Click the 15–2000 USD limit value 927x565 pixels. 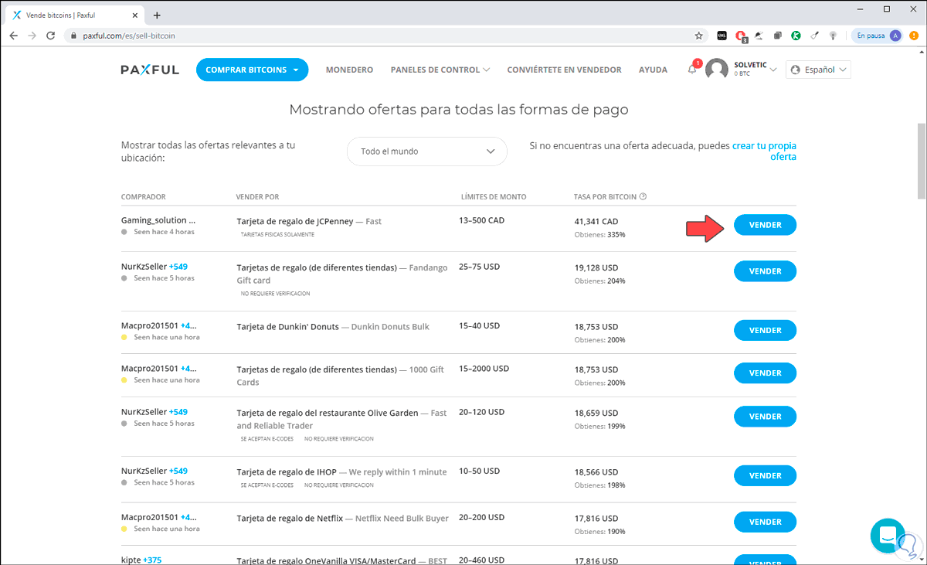pos(484,369)
